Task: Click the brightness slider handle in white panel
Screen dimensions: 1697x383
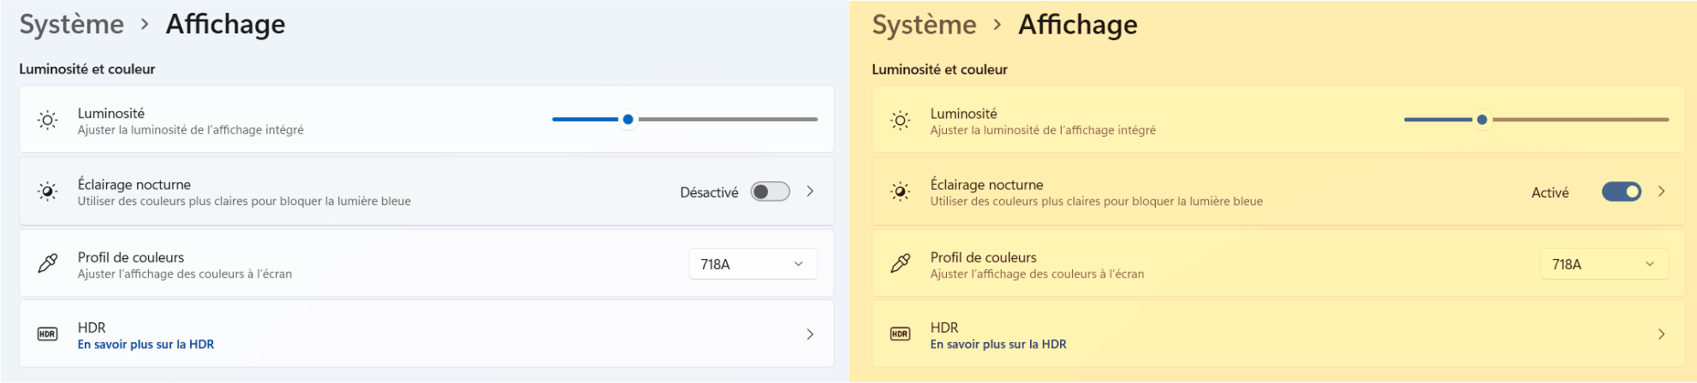Action: click(x=628, y=120)
